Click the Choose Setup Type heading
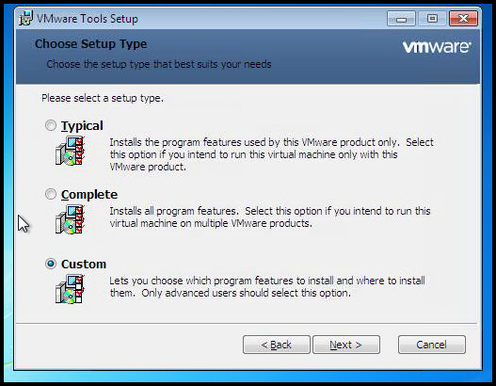The height and width of the screenshot is (386, 496). pos(90,44)
